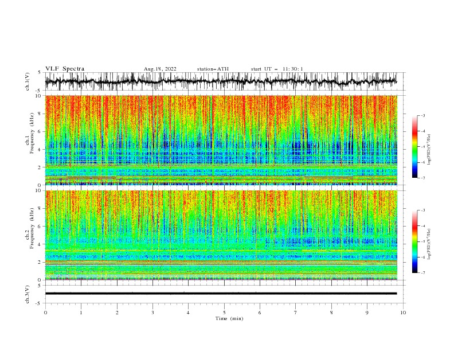This screenshot has width=454, height=351.
Task: Select the ch.1 "log(PSD)(V²/Hz)" color bar label
Action: click(x=429, y=149)
